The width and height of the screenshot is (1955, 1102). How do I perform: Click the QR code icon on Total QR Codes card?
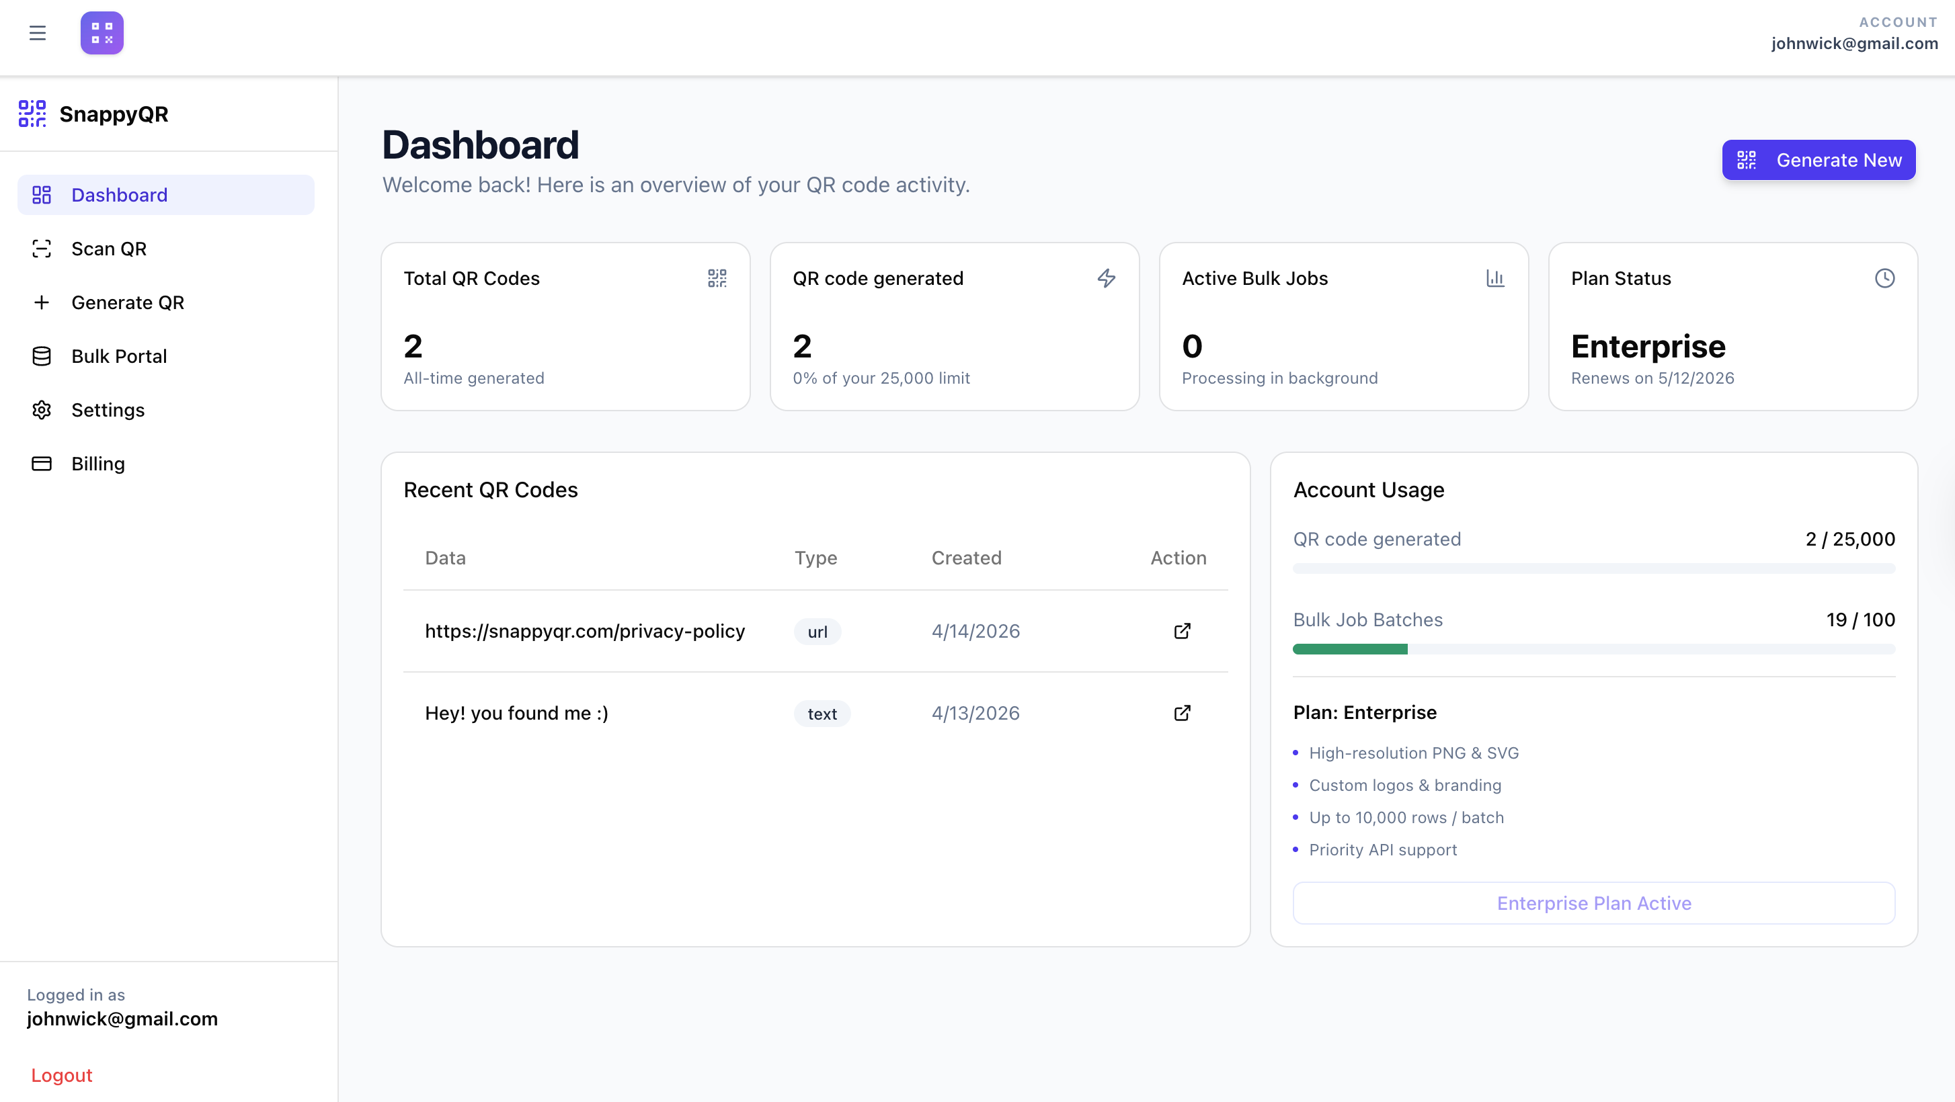coord(717,278)
